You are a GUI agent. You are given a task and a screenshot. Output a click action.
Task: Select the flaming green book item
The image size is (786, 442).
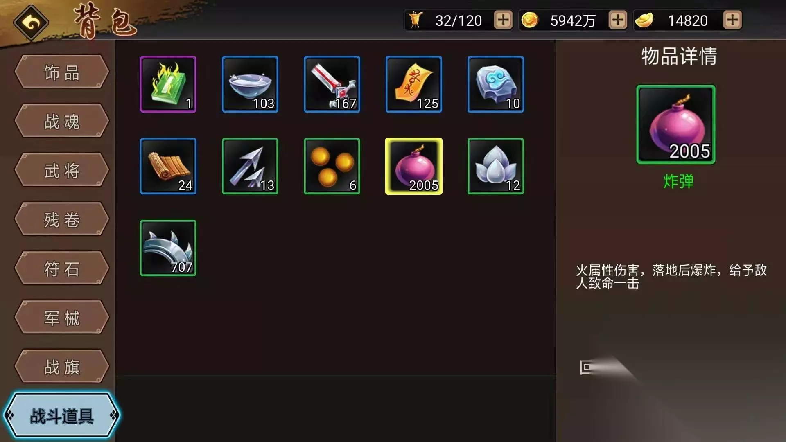coord(168,84)
